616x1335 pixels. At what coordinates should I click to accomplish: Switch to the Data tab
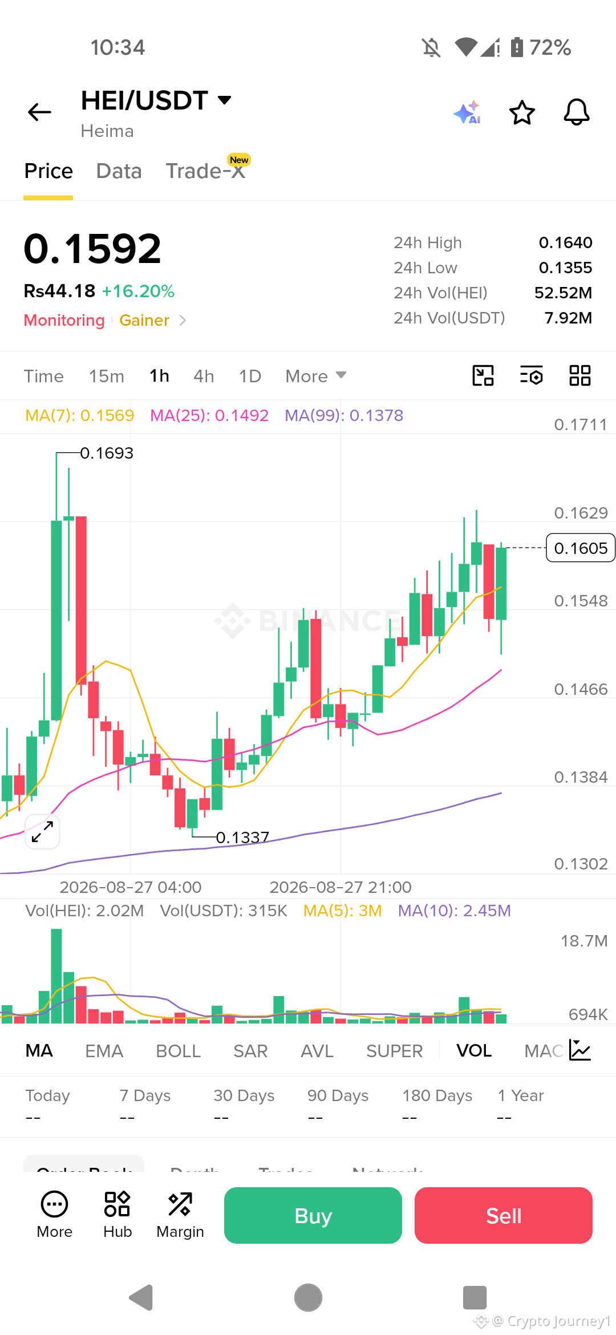click(x=119, y=171)
